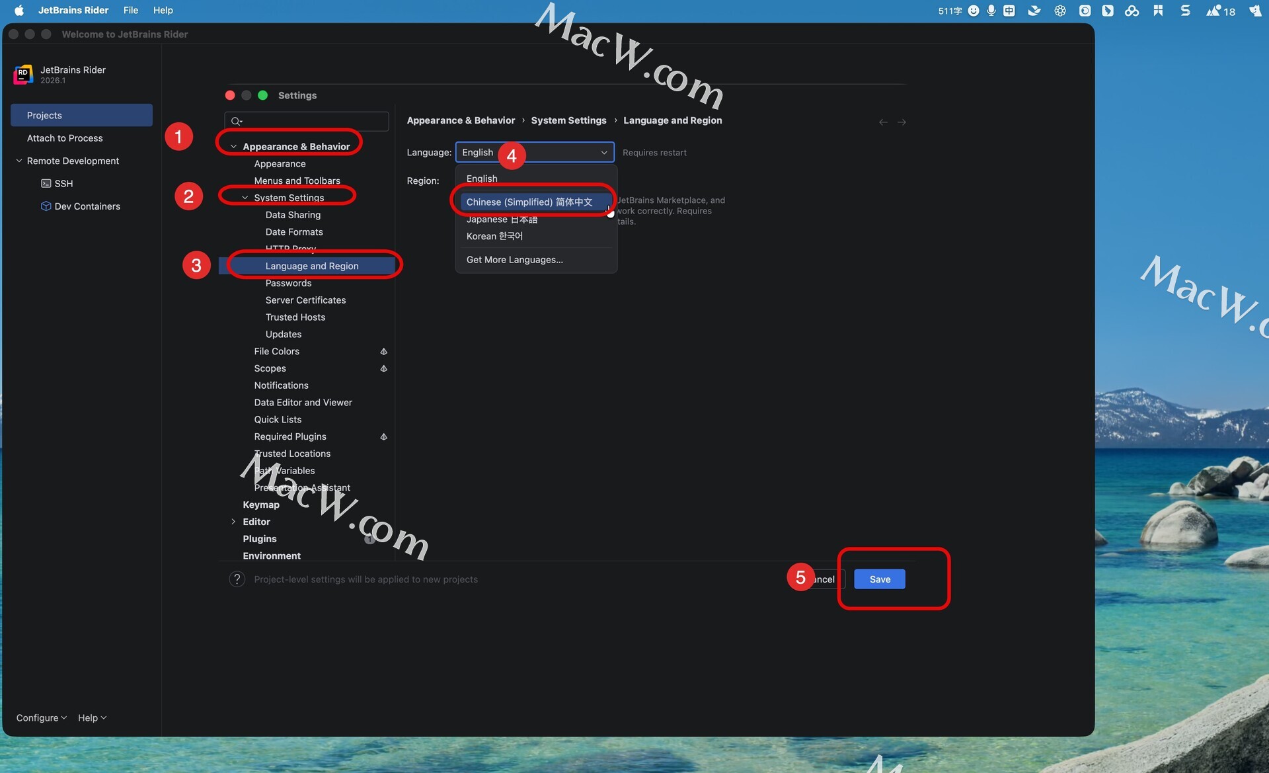This screenshot has width=1269, height=773.
Task: Click the forward navigation arrow in Settings
Action: tap(902, 122)
